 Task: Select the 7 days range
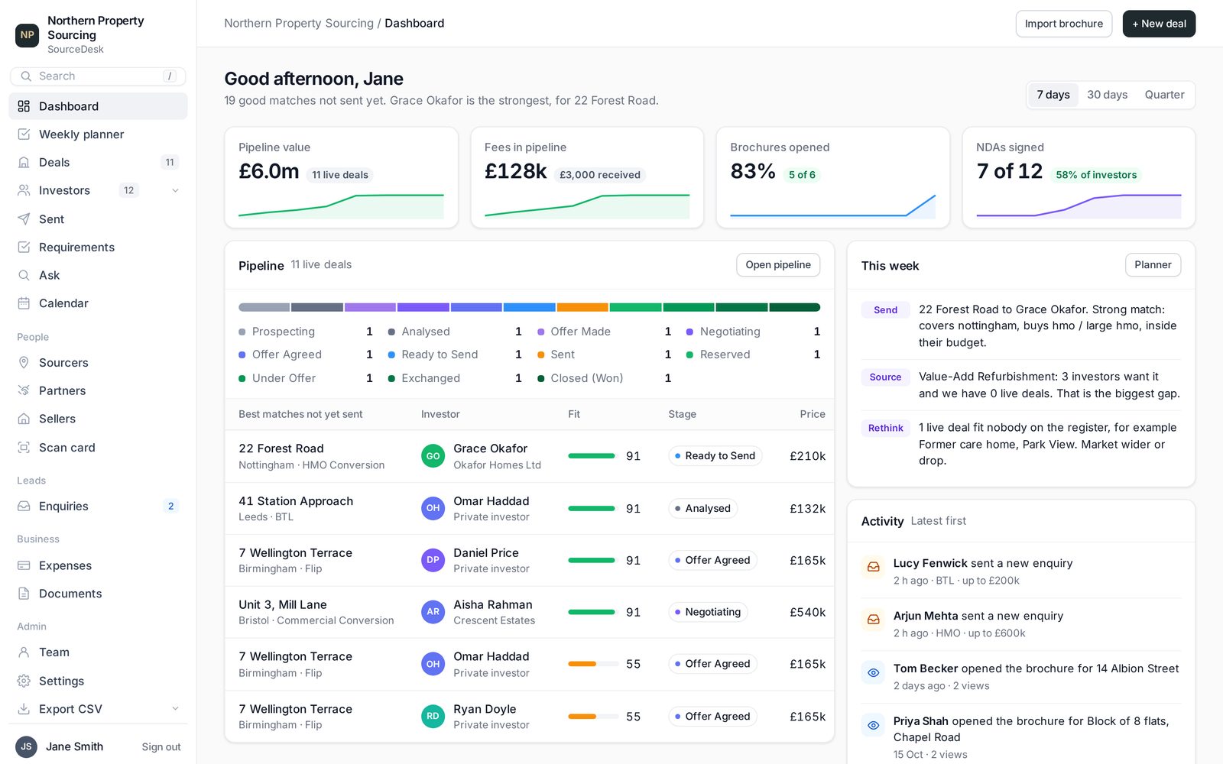pyautogui.click(x=1053, y=95)
